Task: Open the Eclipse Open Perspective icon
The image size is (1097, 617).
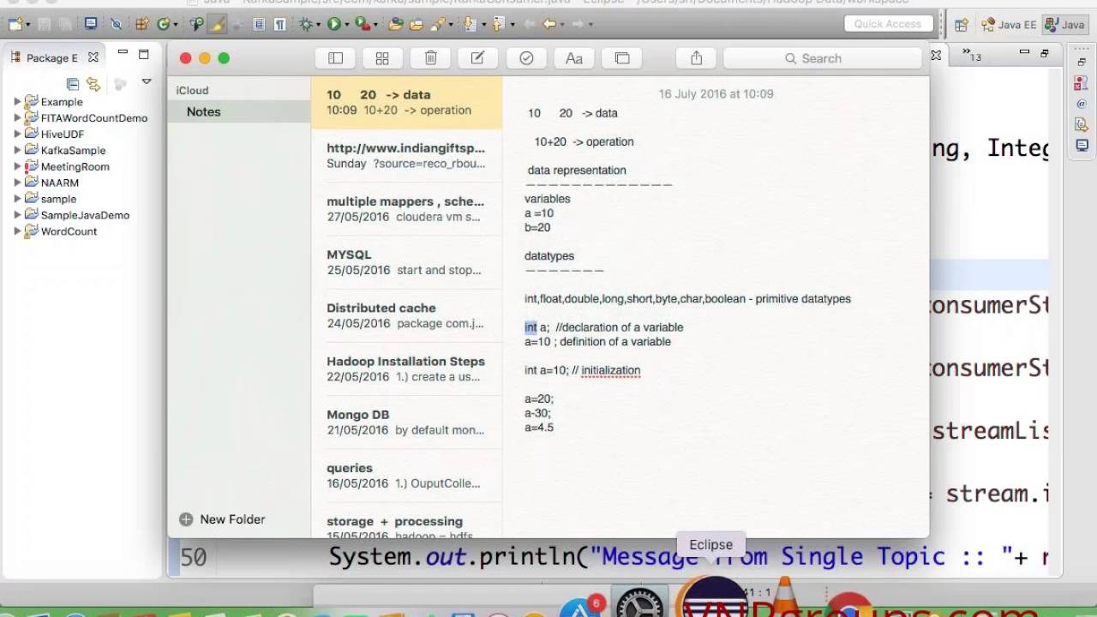Action: 962,25
